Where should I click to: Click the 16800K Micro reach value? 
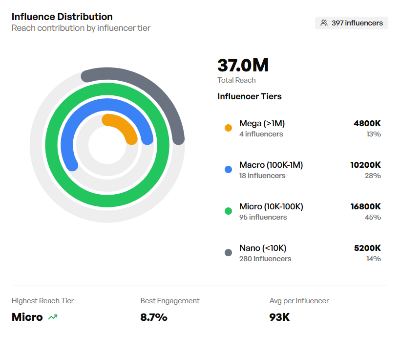coord(365,207)
